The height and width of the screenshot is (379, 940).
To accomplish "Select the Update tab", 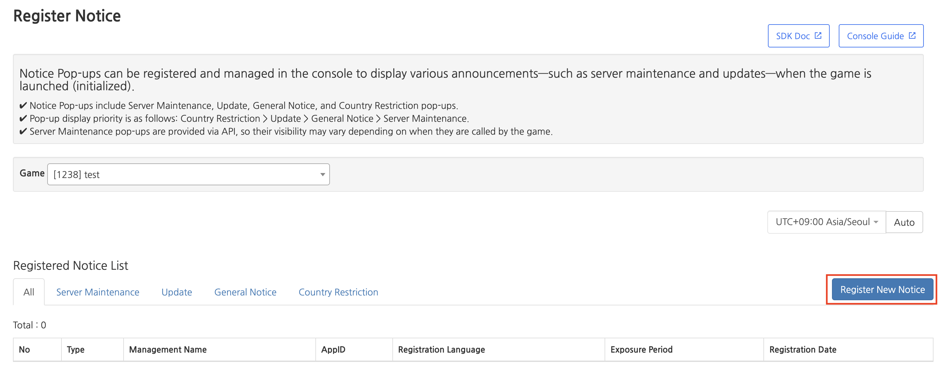I will 177,292.
